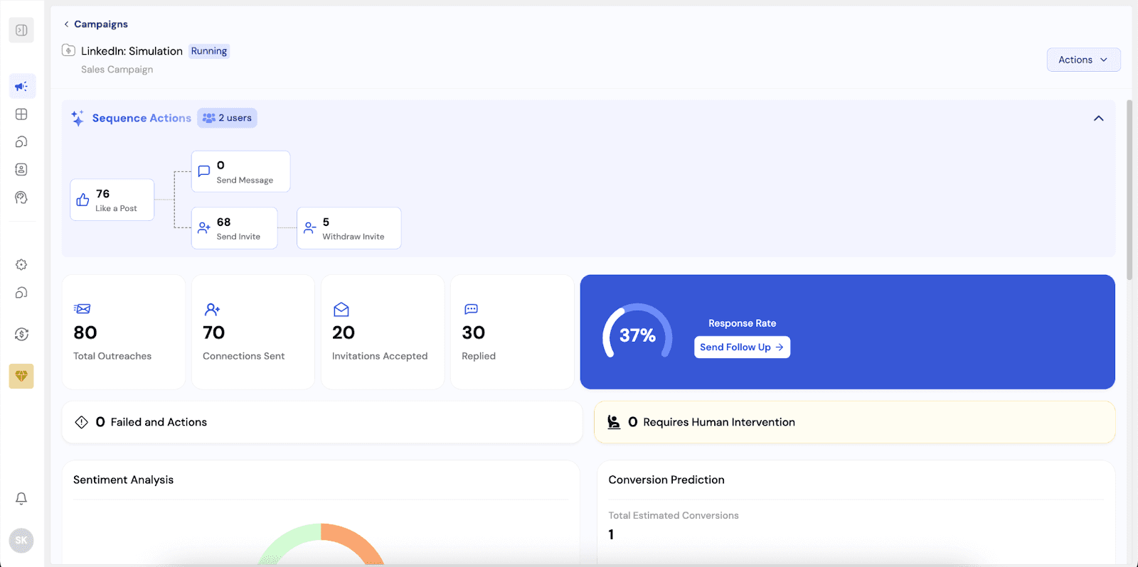Click the Conversion Prediction heading
Image resolution: width=1138 pixels, height=567 pixels.
click(666, 480)
